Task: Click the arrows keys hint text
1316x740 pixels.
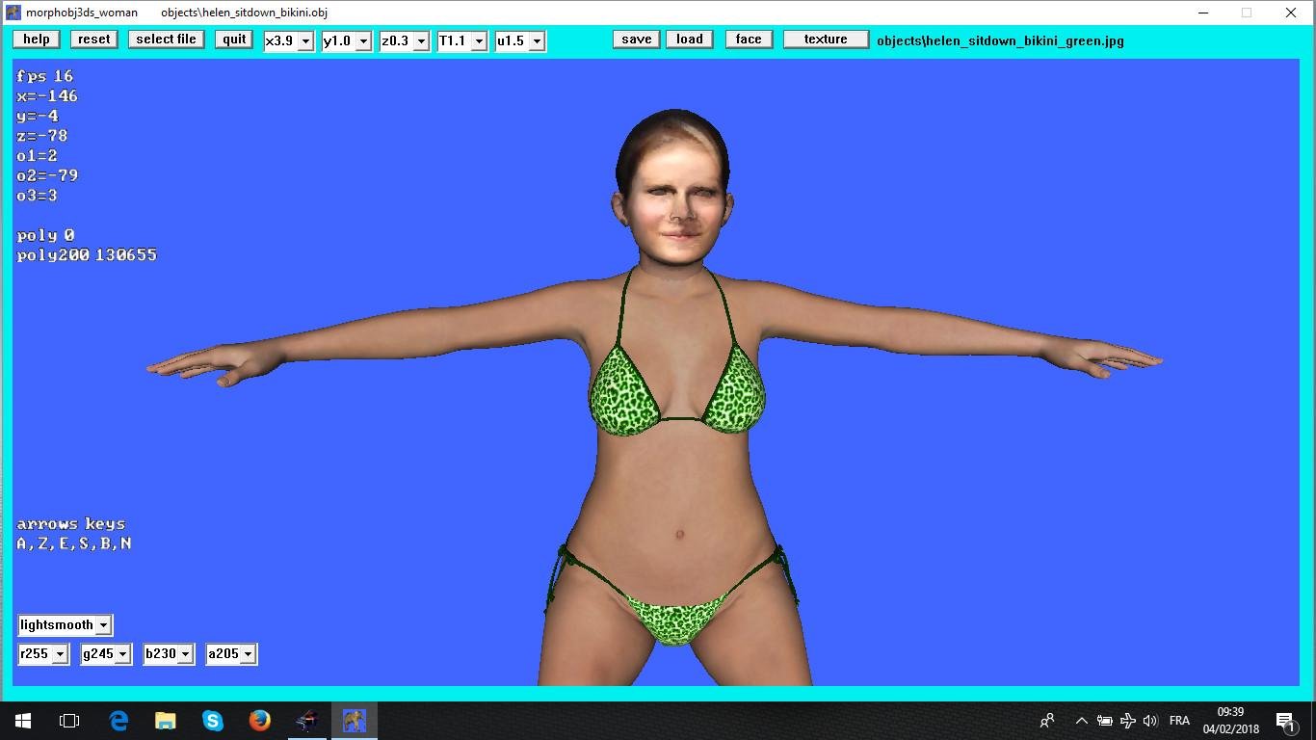Action: tap(71, 524)
